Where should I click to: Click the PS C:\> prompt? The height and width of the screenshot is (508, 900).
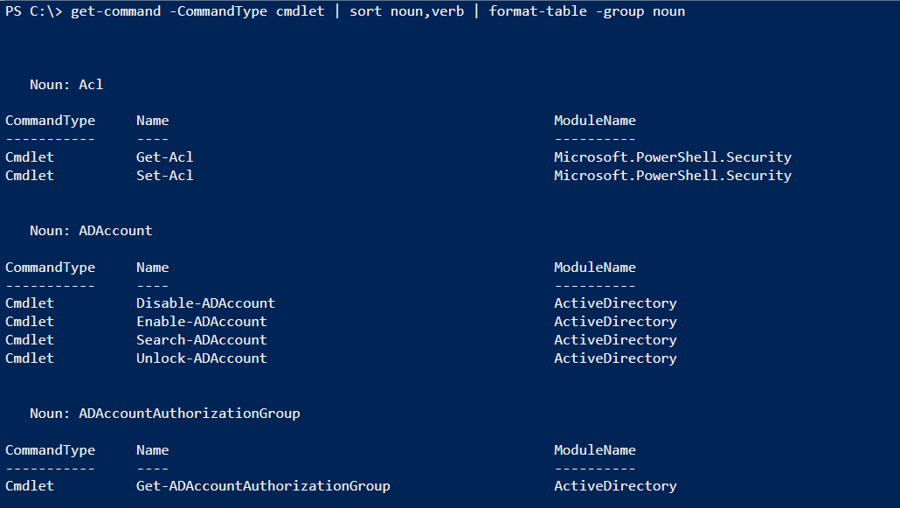pos(34,11)
